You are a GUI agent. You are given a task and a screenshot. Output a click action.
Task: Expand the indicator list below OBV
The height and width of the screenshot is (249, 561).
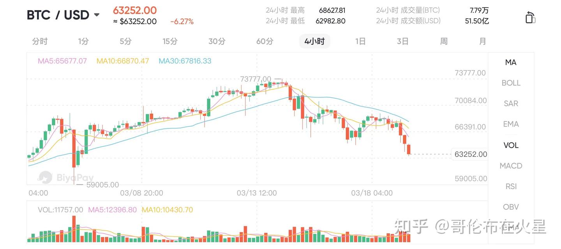click(510, 227)
